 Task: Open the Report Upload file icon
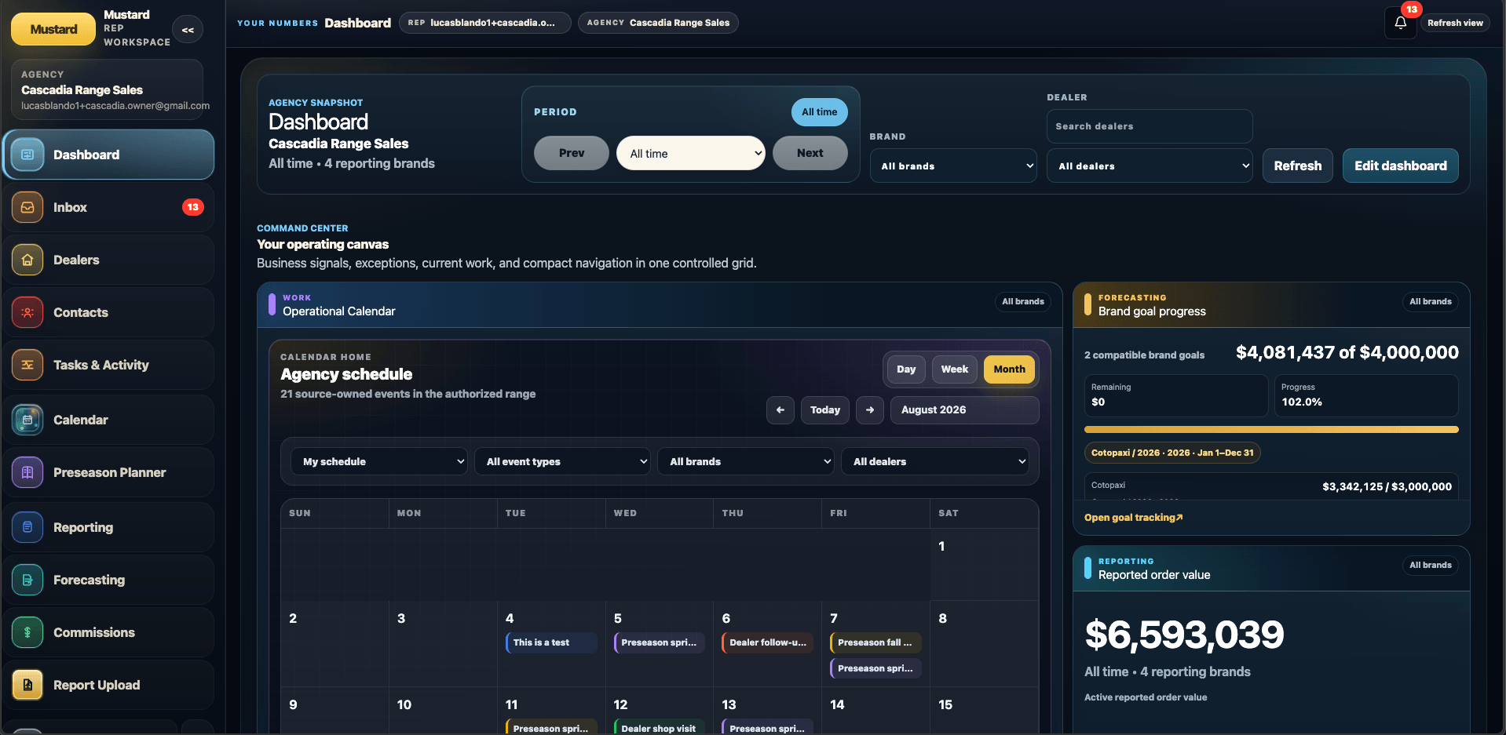27,685
